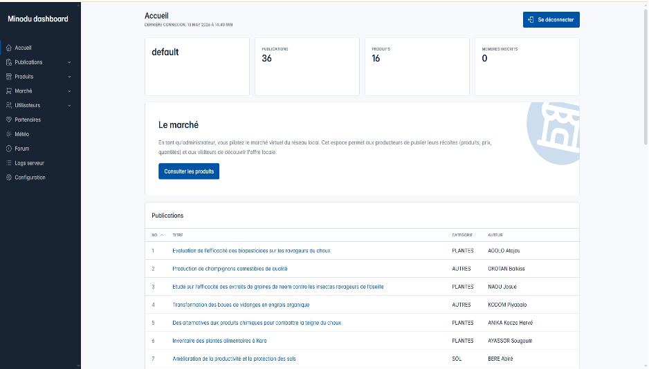The image size is (649, 369).
Task: Click the CATEGORIE column header
Action: pos(462,235)
